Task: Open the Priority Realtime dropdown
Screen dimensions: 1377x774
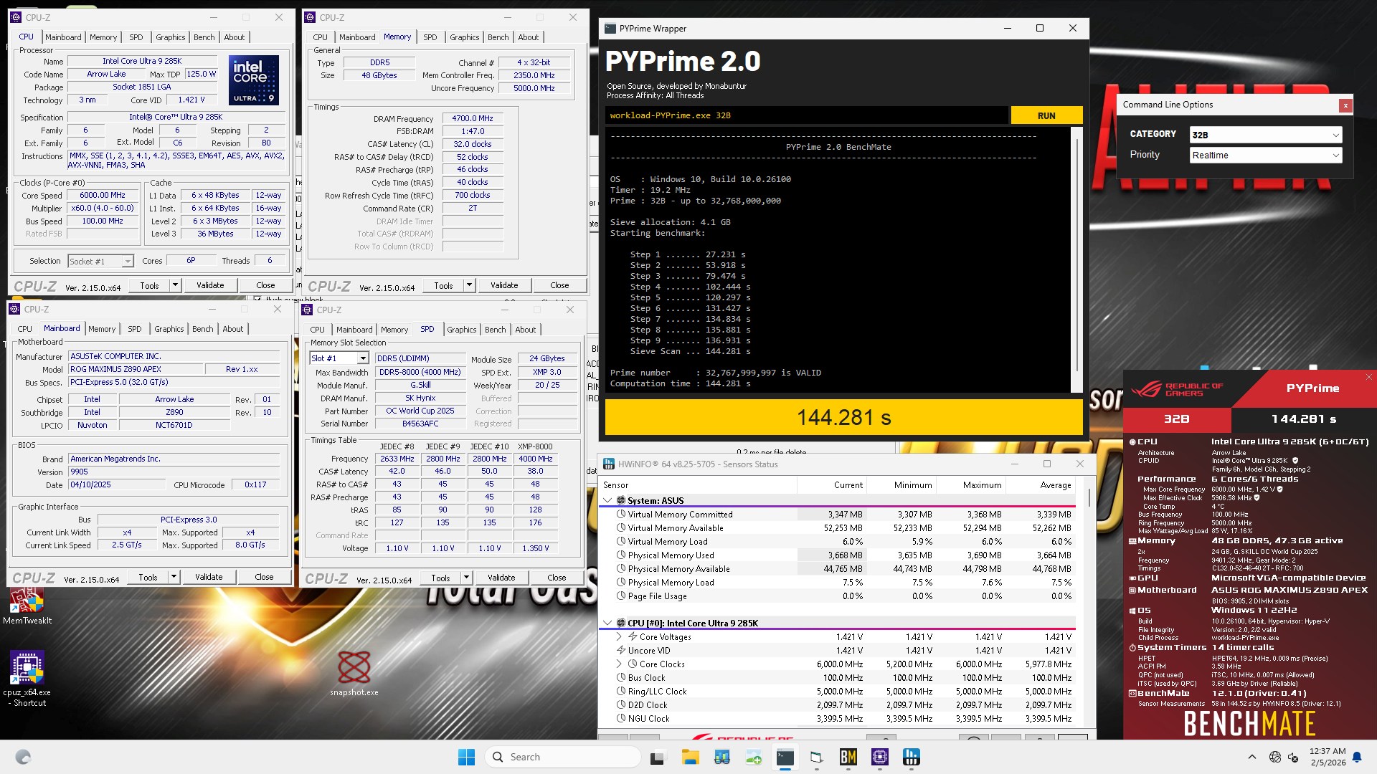Action: pyautogui.click(x=1265, y=155)
